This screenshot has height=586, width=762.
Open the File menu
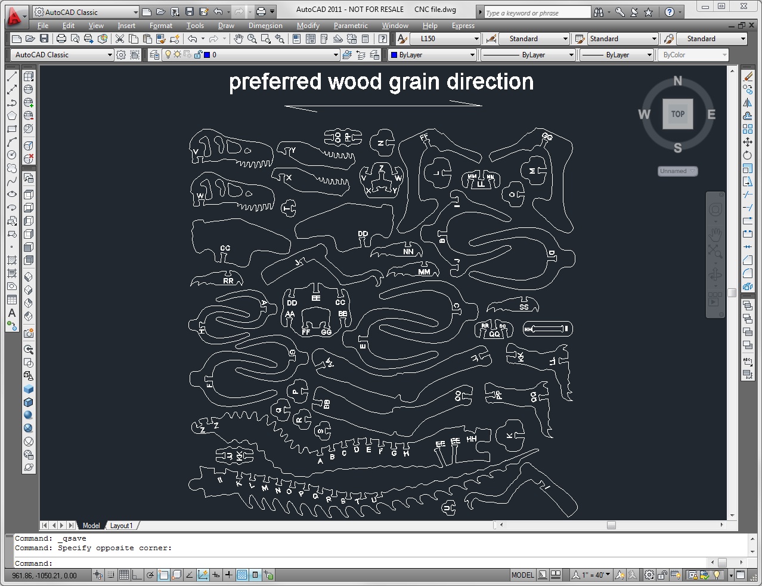click(x=43, y=26)
